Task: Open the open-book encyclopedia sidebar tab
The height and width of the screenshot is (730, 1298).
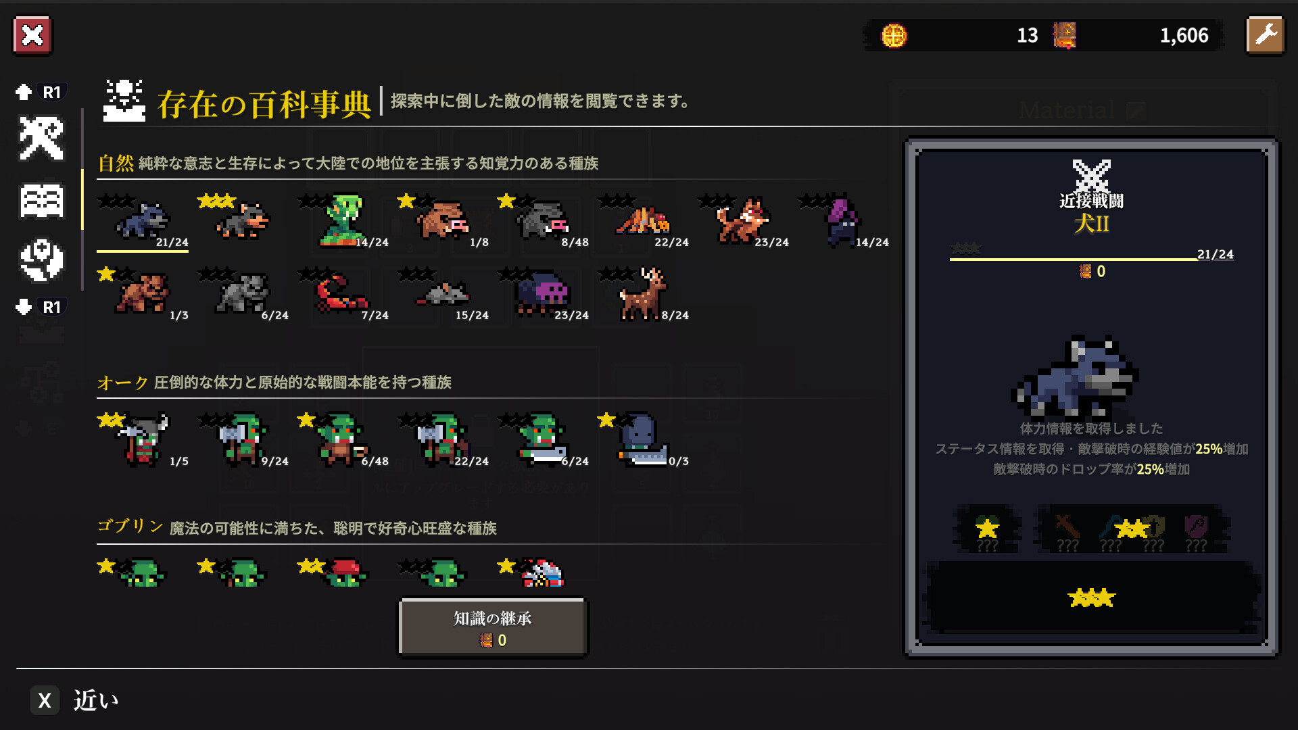Action: [x=41, y=201]
